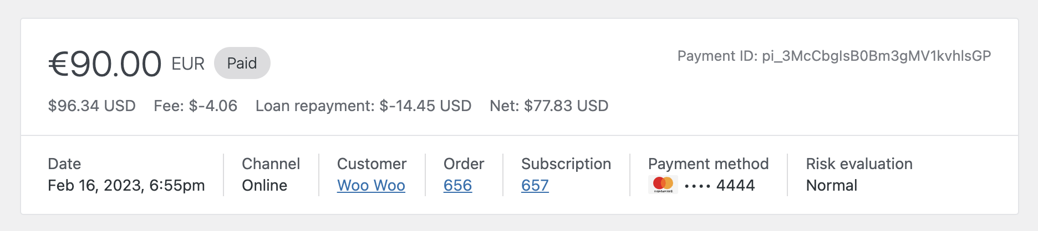Click the Fee amount $-4.06
This screenshot has width=1038, height=231.
195,106
